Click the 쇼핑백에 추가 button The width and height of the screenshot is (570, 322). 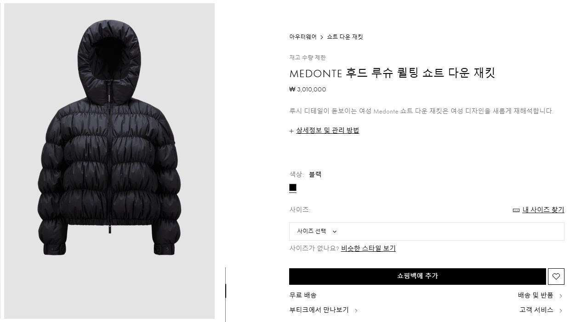(417, 276)
